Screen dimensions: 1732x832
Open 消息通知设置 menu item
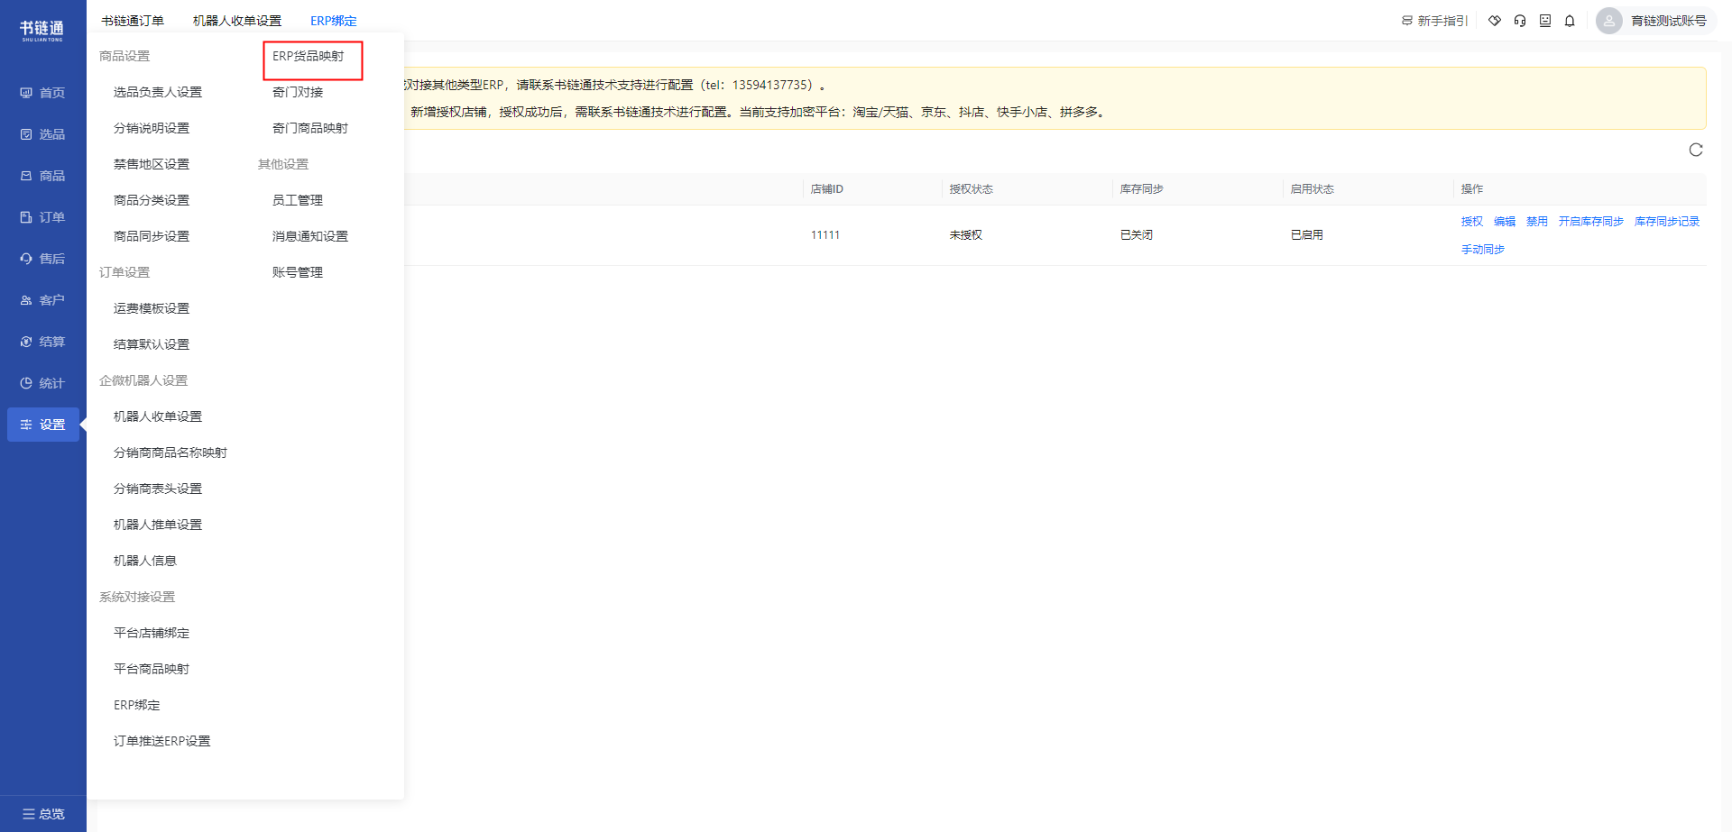coord(310,236)
